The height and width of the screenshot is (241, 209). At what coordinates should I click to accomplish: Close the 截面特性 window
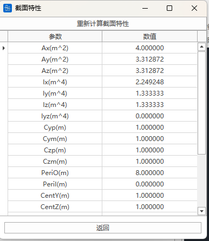pyautogui.click(x=194, y=8)
